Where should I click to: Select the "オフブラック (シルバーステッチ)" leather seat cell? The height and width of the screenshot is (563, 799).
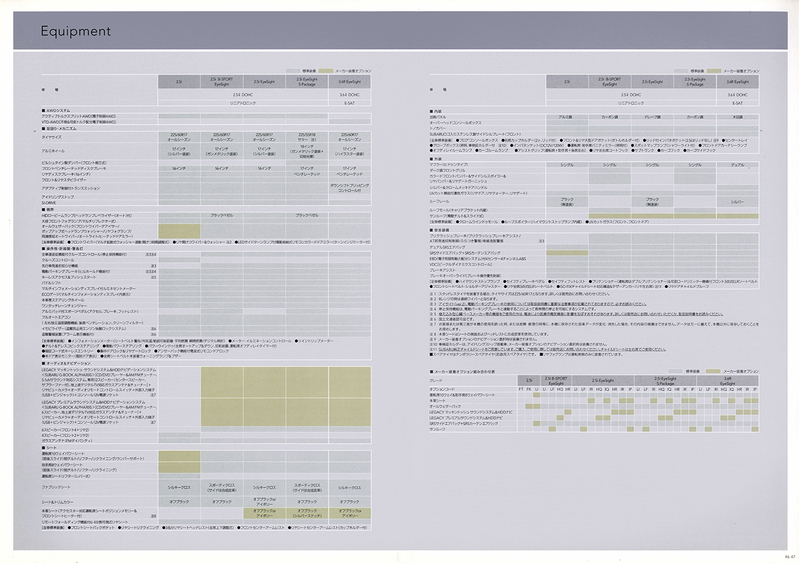tap(307, 513)
